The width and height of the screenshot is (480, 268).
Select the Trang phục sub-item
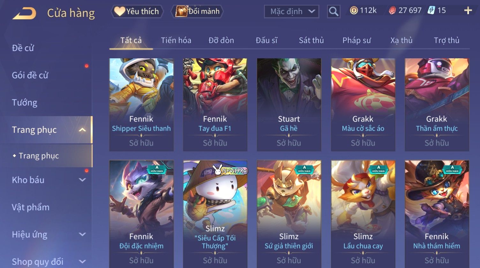[x=39, y=156]
